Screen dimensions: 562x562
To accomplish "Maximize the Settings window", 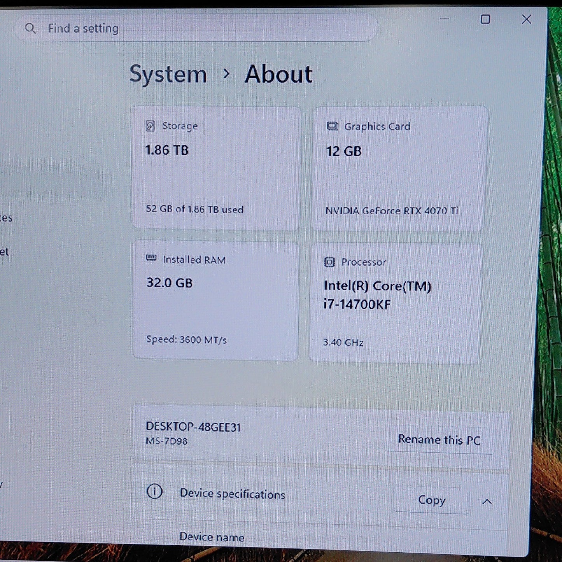I will pos(485,19).
